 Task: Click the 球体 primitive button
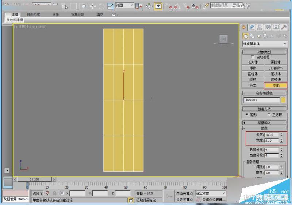253,68
